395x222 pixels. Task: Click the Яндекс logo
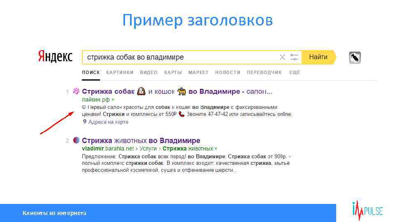pos(55,57)
